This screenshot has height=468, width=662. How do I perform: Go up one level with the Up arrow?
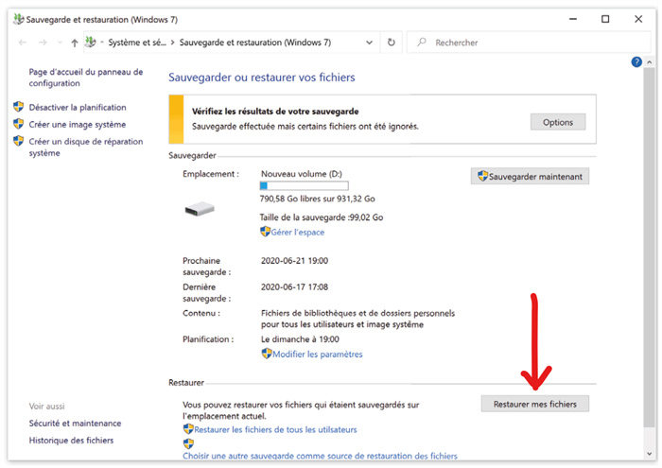[75, 43]
